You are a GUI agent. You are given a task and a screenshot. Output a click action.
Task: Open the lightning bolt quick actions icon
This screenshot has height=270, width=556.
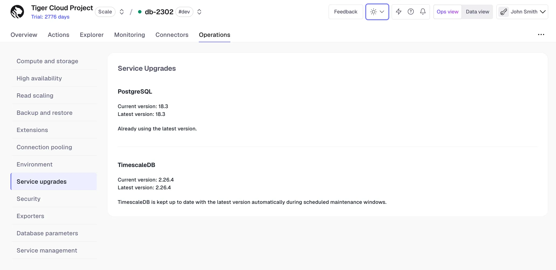(x=399, y=12)
